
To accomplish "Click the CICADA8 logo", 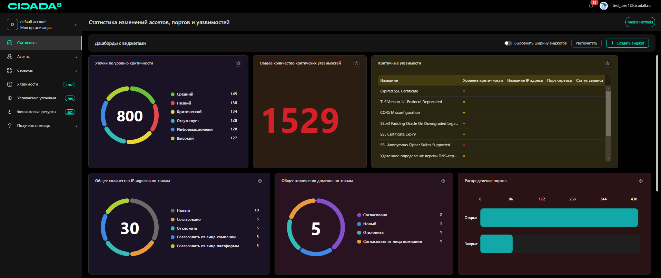I will click(x=35, y=6).
